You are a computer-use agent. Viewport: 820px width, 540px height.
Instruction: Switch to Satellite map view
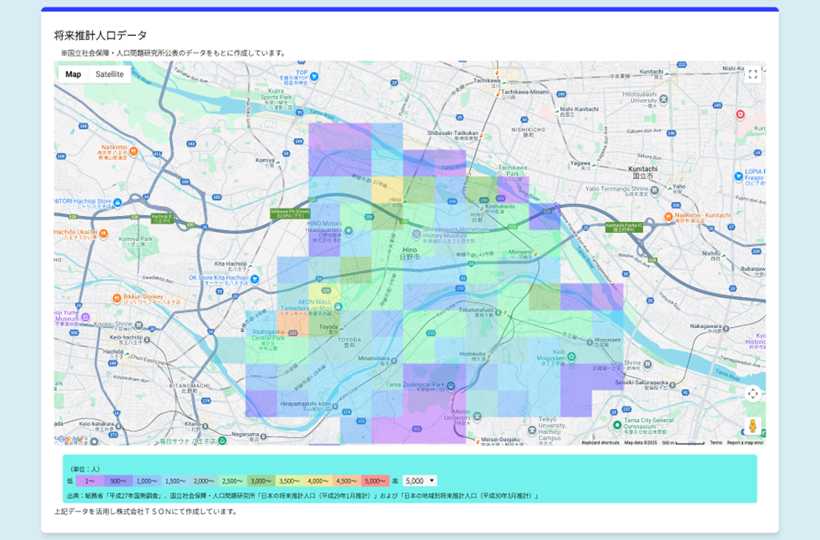click(109, 74)
